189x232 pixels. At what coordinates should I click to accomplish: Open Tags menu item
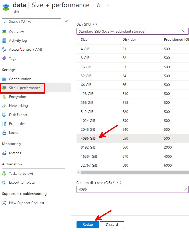click(x=12, y=59)
